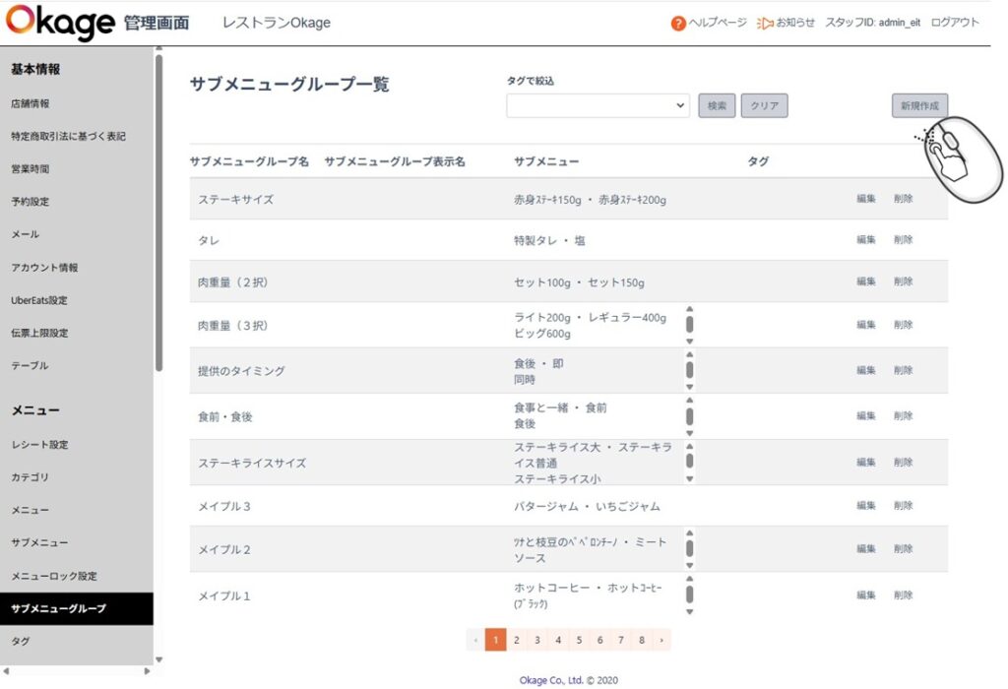Open the help page question mark icon
This screenshot has height=689, width=1008.
[678, 24]
